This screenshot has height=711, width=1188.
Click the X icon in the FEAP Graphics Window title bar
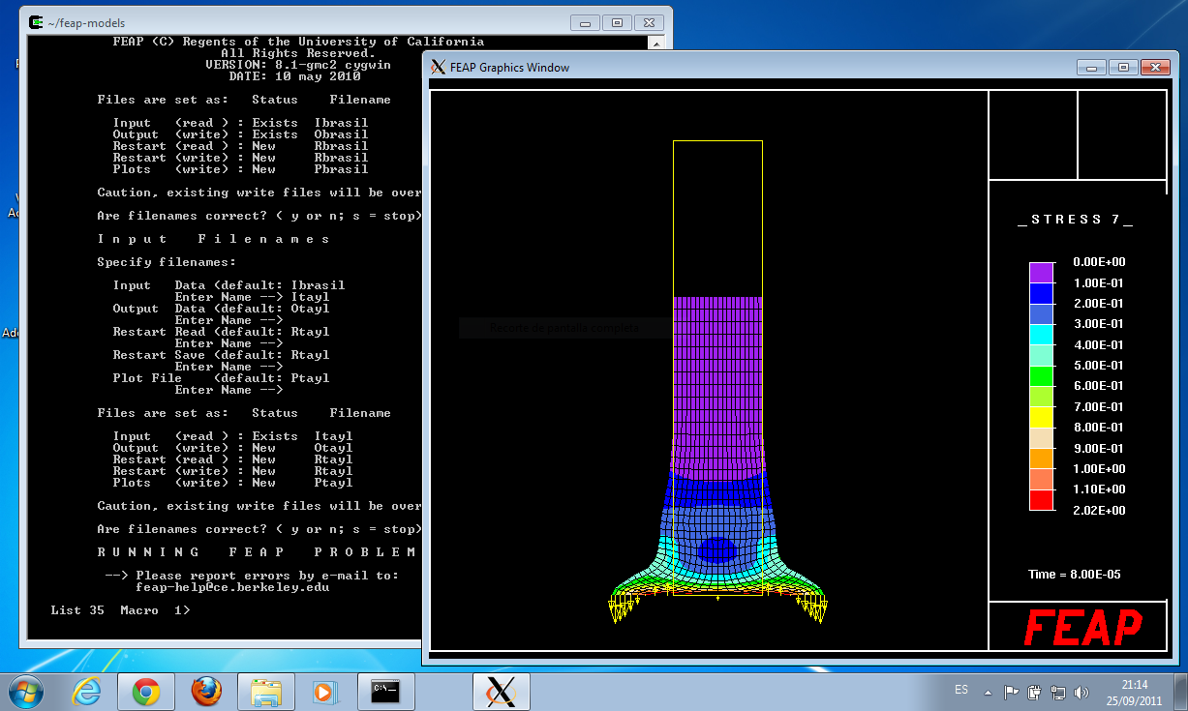438,67
